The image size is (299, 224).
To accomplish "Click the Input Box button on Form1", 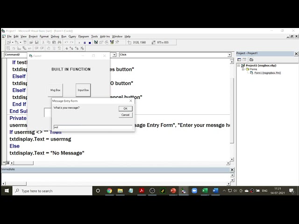I will coord(83,90).
